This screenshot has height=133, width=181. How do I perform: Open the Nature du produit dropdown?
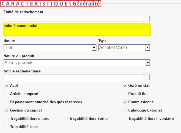[x=147, y=63]
